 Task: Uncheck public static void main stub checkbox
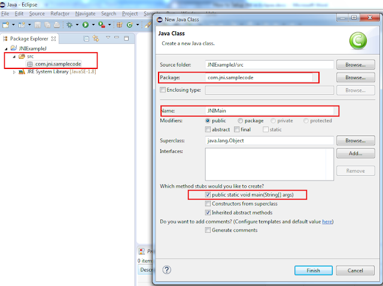tap(208, 195)
